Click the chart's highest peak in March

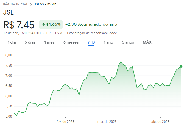coord(121,62)
